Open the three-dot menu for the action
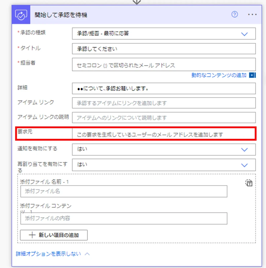 coord(252,15)
